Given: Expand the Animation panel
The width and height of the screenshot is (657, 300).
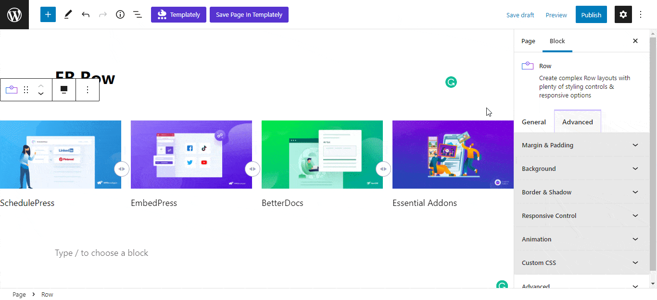Looking at the screenshot, I should [x=581, y=239].
